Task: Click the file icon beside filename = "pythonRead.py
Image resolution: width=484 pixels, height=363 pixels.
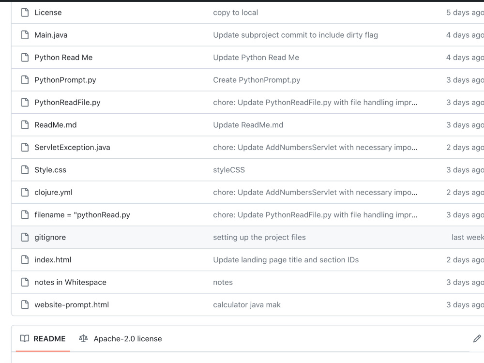Action: pos(25,215)
